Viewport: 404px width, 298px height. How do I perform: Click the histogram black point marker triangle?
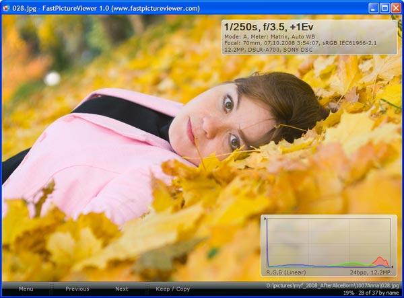tap(265, 219)
